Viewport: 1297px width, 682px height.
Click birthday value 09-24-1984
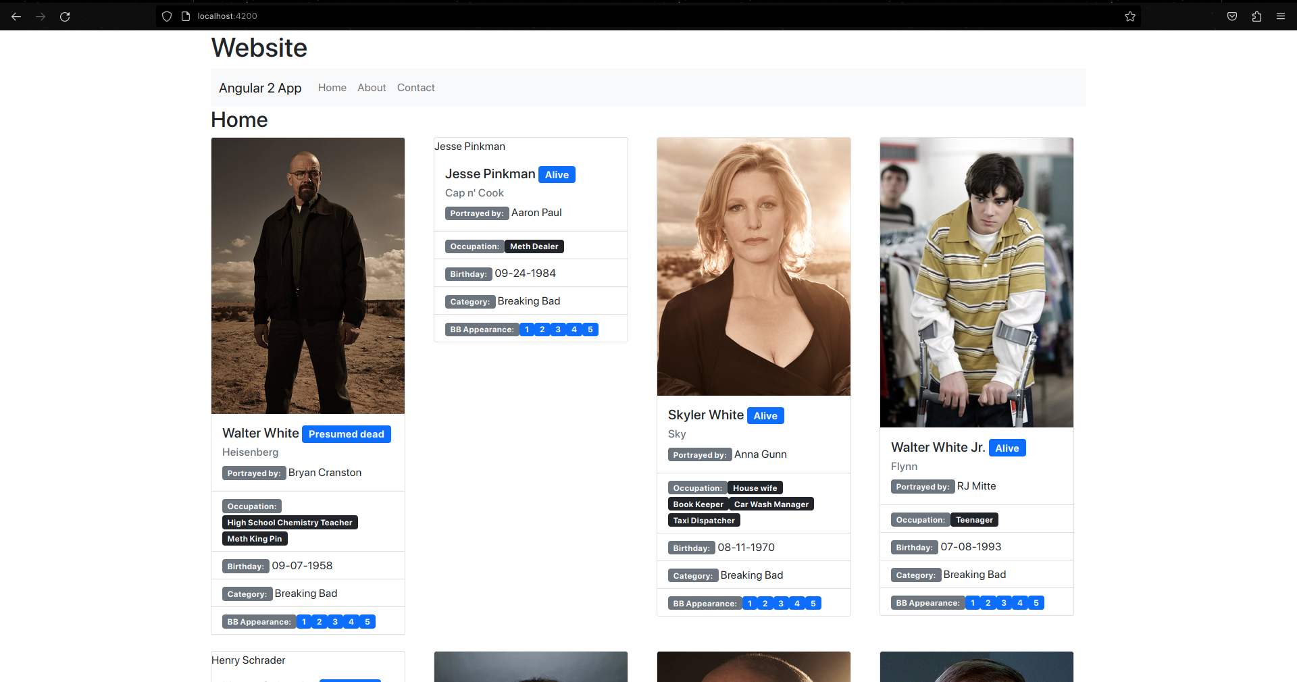pyautogui.click(x=526, y=273)
